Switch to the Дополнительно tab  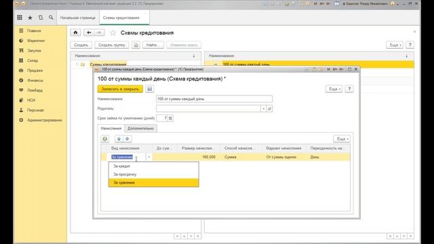[140, 128]
